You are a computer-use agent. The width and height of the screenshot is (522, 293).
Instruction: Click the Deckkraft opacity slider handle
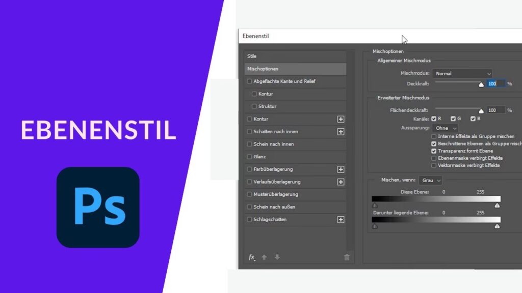pyautogui.click(x=481, y=85)
